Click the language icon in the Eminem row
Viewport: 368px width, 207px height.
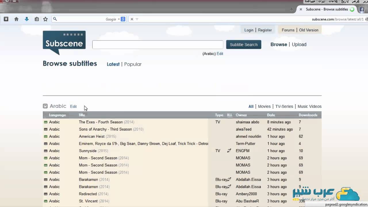(45, 144)
